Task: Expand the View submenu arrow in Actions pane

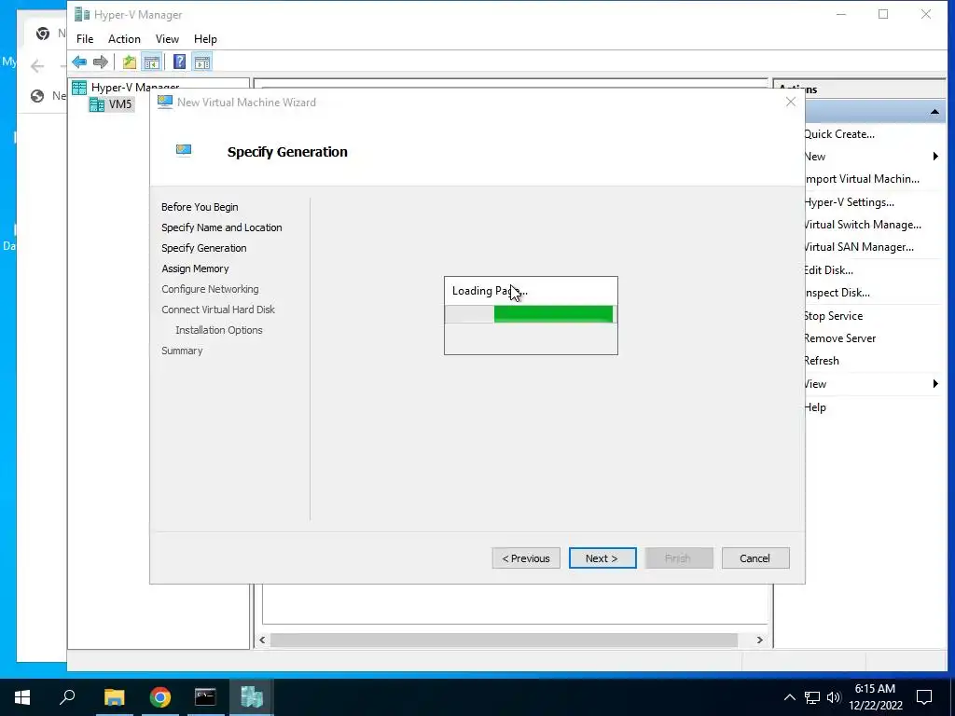Action: [x=935, y=383]
